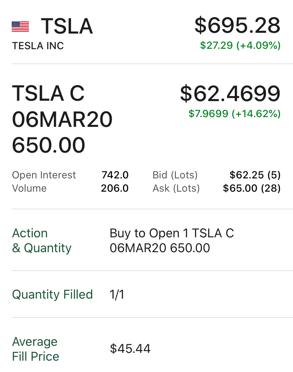This screenshot has height=372, width=293.
Task: Select the Bid (Lots) label
Action: click(175, 175)
